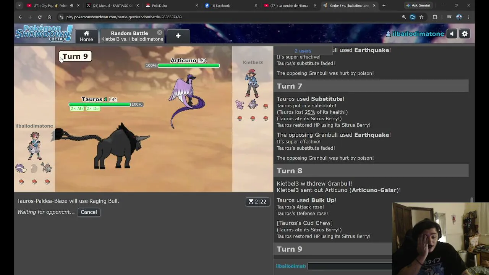Image resolution: width=489 pixels, height=275 pixels.
Task: Click the Ask Gemini button
Action: (x=418, y=5)
